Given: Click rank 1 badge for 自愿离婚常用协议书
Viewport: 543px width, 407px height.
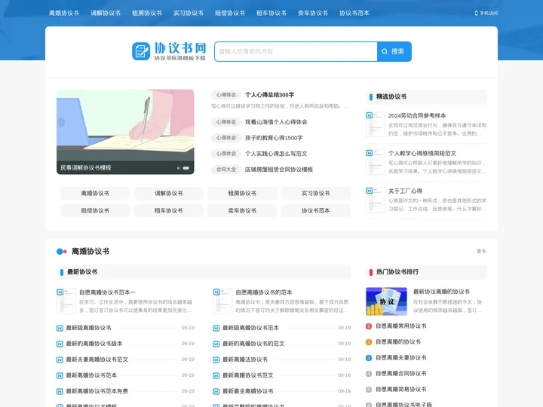Looking at the screenshot, I should tap(369, 326).
